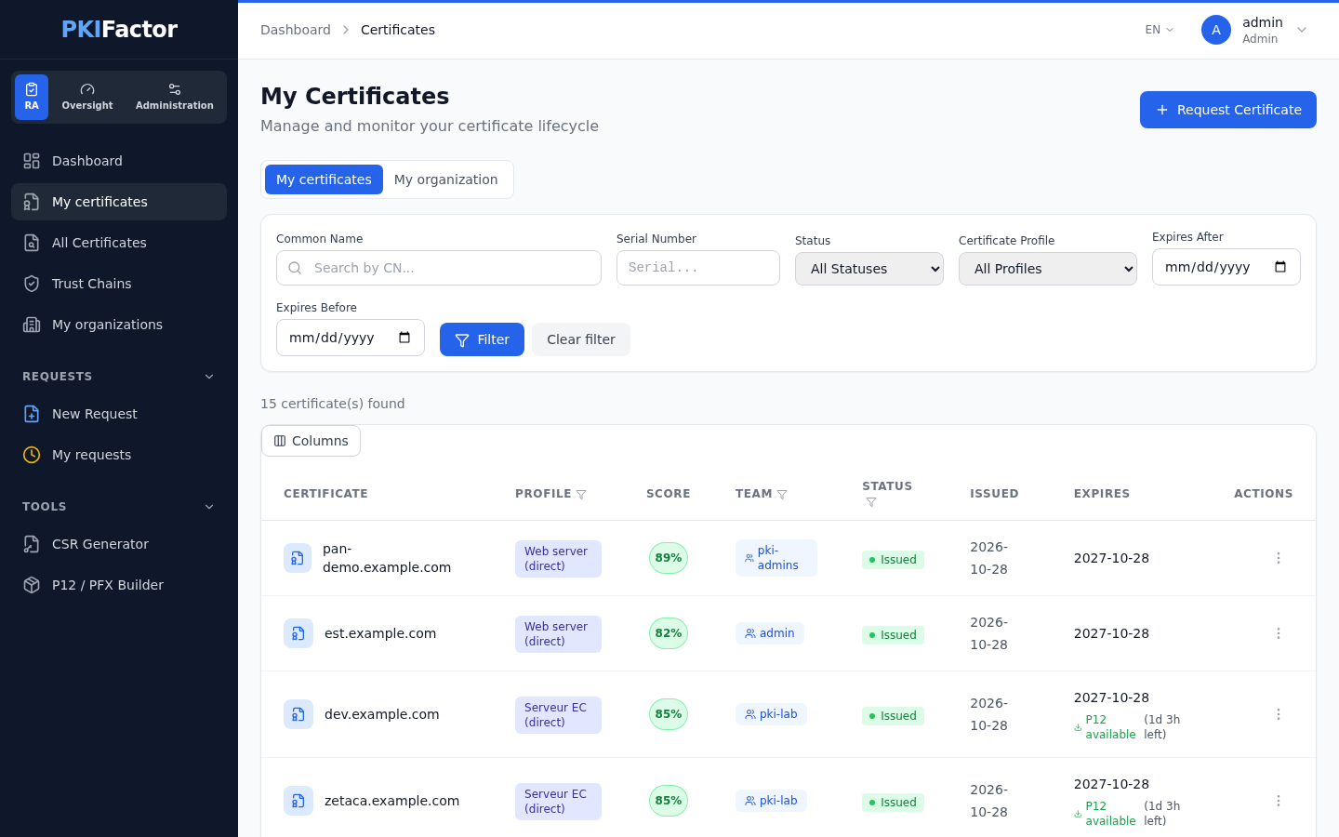Viewport: 1339px width, 837px height.
Task: Open the EN language selector
Action: [x=1160, y=30]
